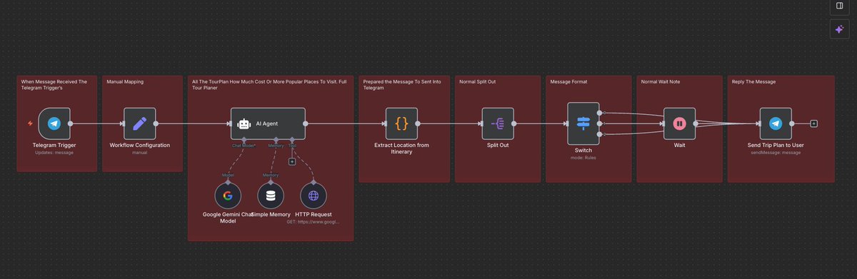Open the Send Trip Plan to User node
Image resolution: width=857 pixels, height=279 pixels.
775,123
